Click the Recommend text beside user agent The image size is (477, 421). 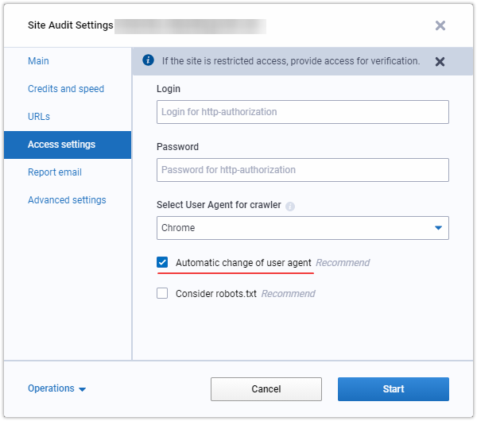coord(343,263)
